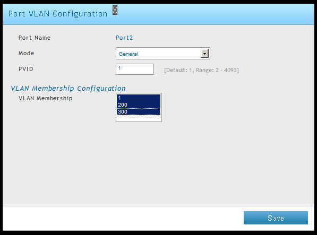This screenshot has height=235, width=317.
Task: Click the VLAN Membership field label
Action: 46,98
